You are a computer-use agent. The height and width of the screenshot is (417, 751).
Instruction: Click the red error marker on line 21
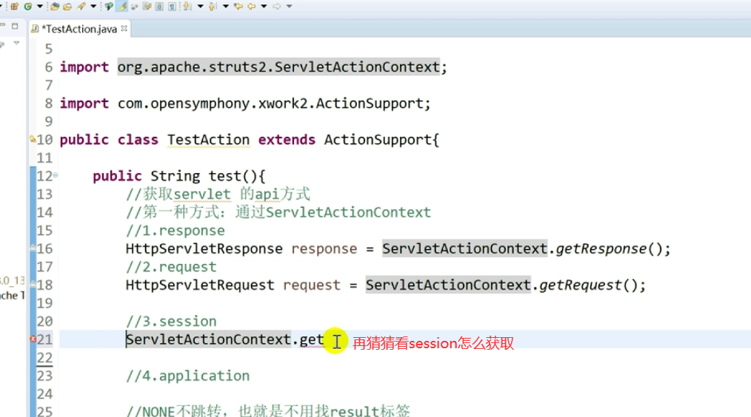(x=33, y=339)
